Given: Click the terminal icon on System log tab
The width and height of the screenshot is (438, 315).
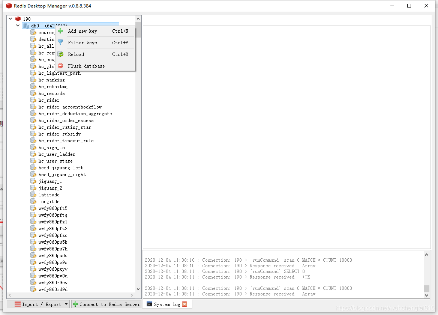Looking at the screenshot, I should (x=150, y=304).
